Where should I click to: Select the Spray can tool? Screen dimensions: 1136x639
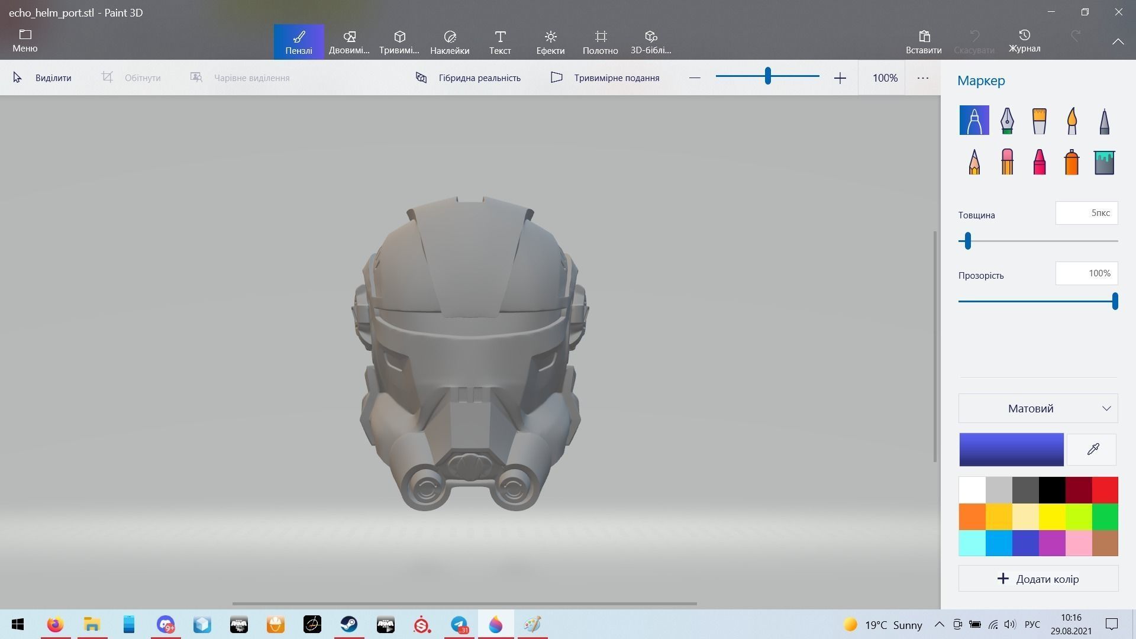click(1072, 161)
